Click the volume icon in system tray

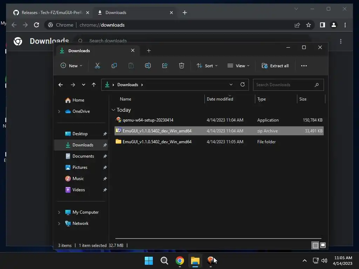coord(324,261)
